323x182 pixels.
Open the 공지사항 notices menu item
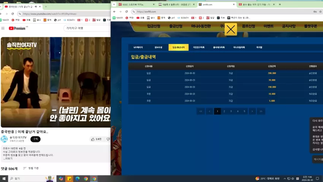pos(288,26)
